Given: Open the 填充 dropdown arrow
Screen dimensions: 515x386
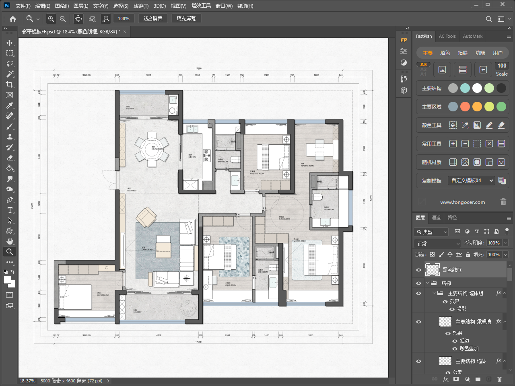Looking at the screenshot, I should pos(505,255).
